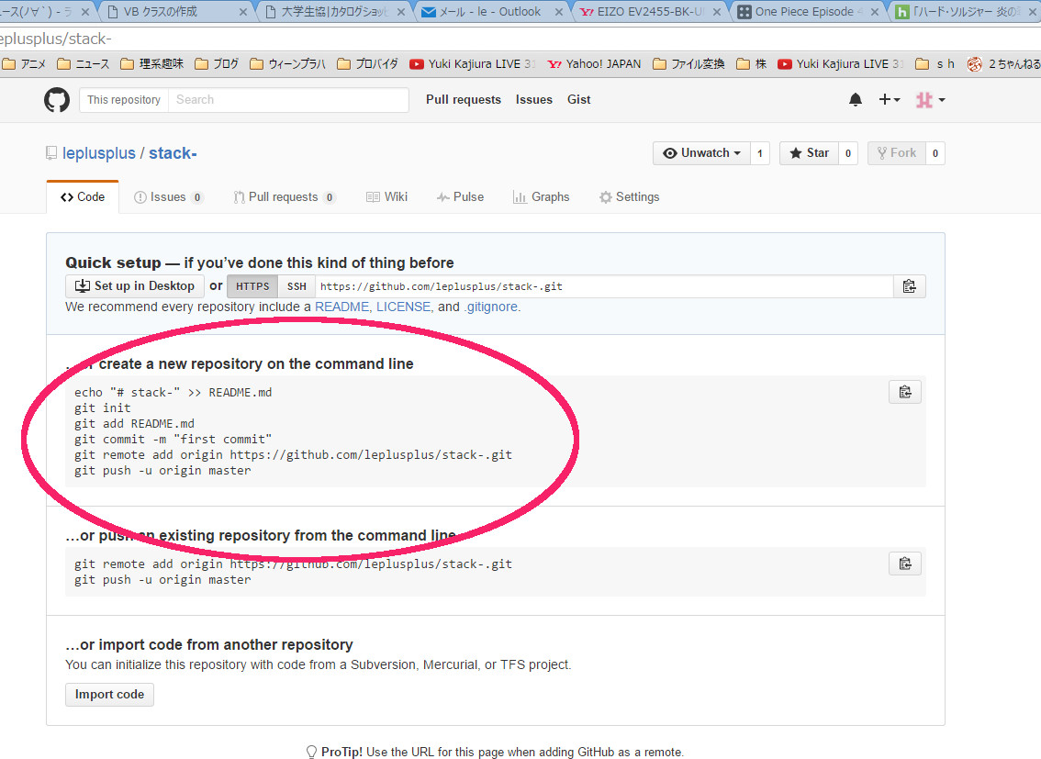Open the LICENSE recommendation link
This screenshot has height=759, width=1041.
pos(404,307)
